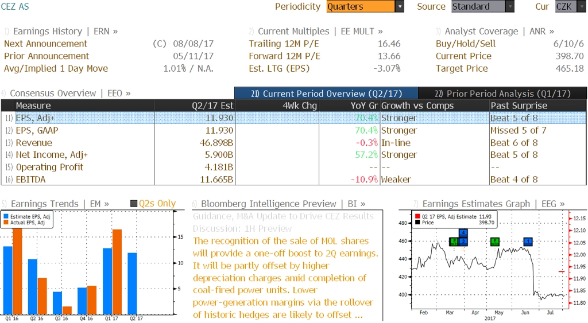Click the Revenue estimate 46.898B
The width and height of the screenshot is (588, 323).
tap(216, 143)
